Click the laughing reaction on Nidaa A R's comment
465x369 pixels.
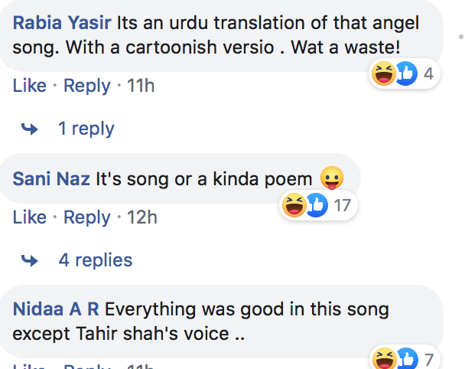click(385, 358)
